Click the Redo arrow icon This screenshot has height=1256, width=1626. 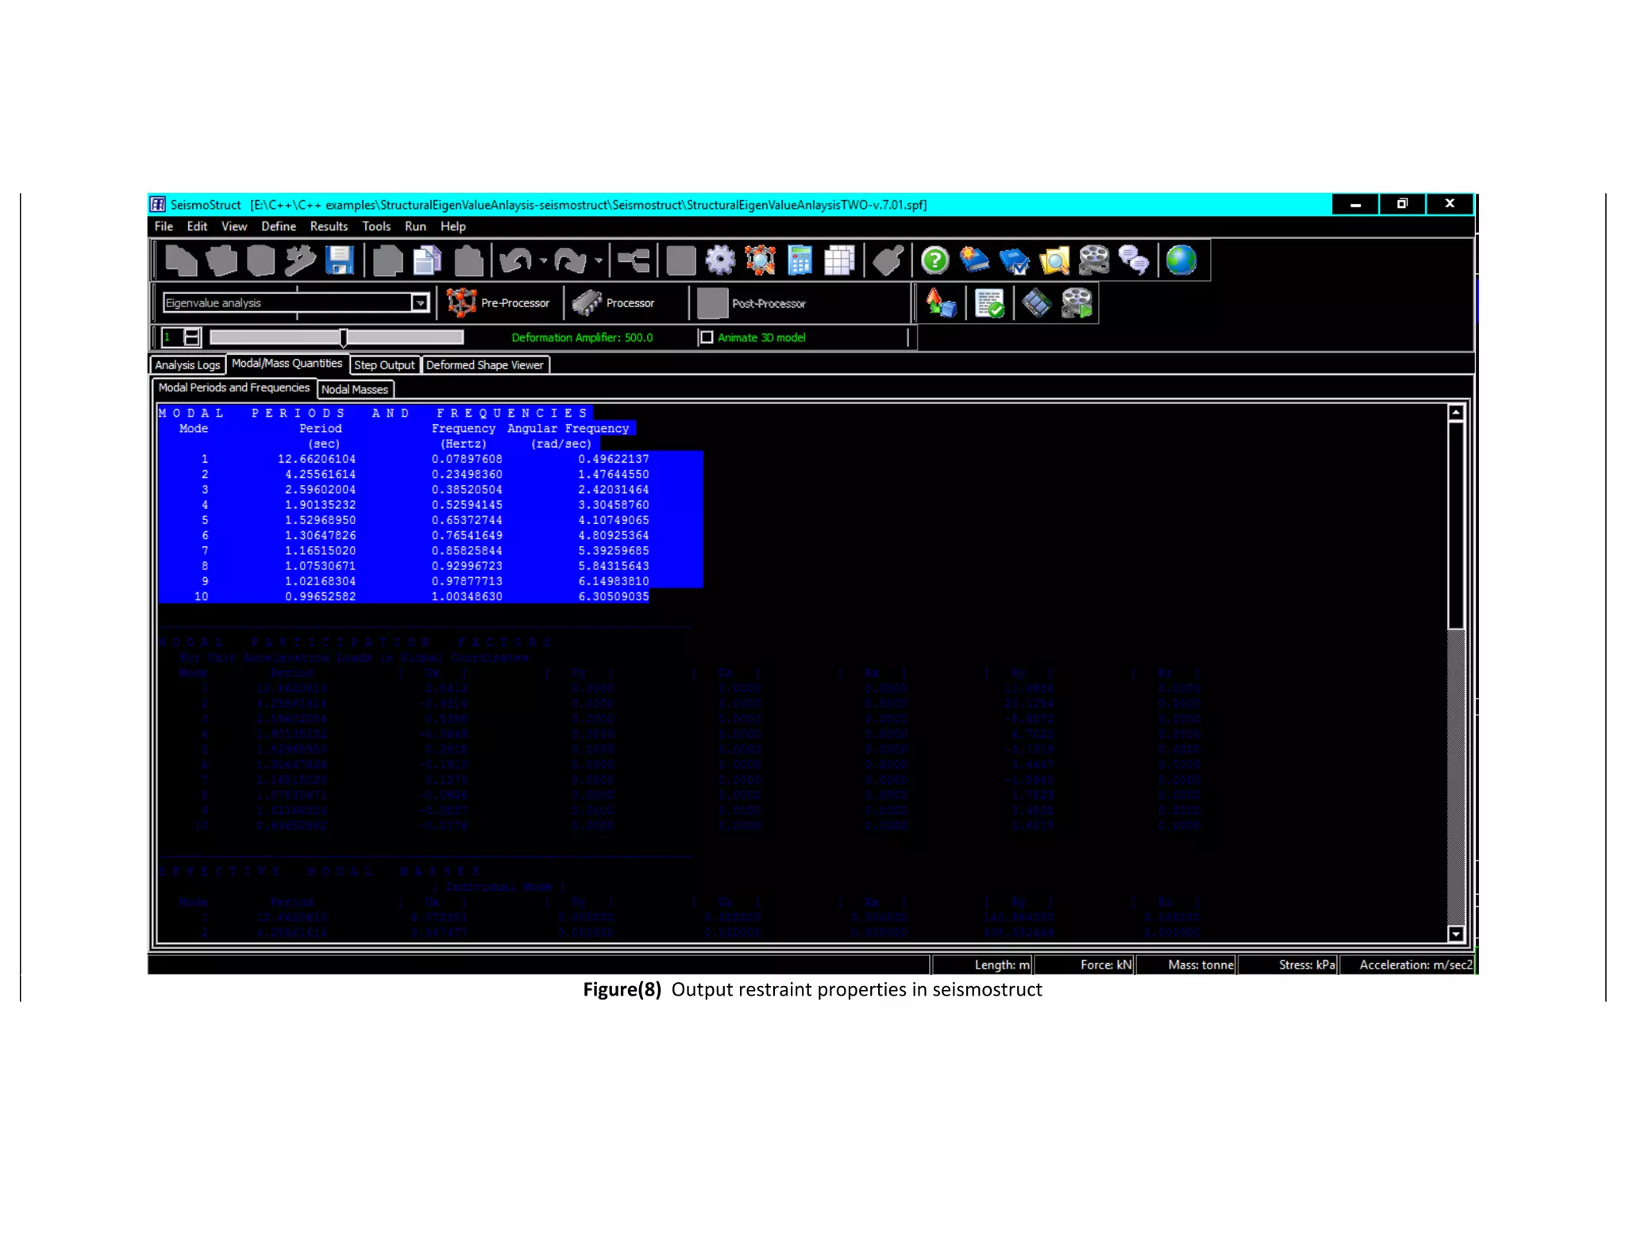[x=570, y=260]
